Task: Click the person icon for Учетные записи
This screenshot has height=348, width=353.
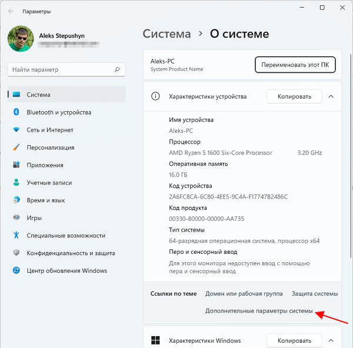Action: pos(16,182)
